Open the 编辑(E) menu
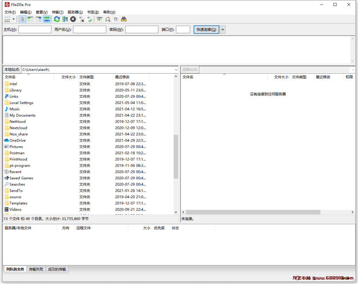Image resolution: width=358 pixels, height=284 pixels. (26, 12)
